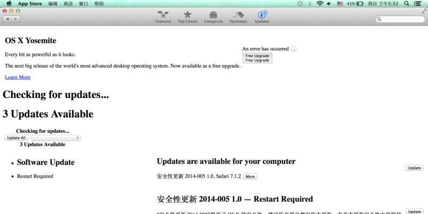
Task: Open Spotlight search magnifier icon
Action: pyautogui.click(x=407, y=4)
